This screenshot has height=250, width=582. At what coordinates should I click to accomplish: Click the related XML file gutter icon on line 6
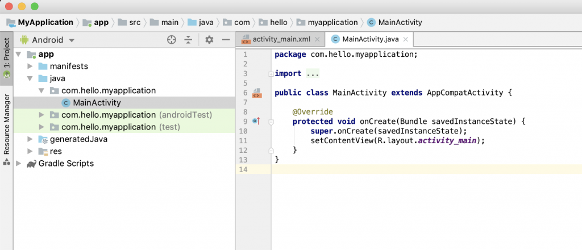tap(256, 93)
